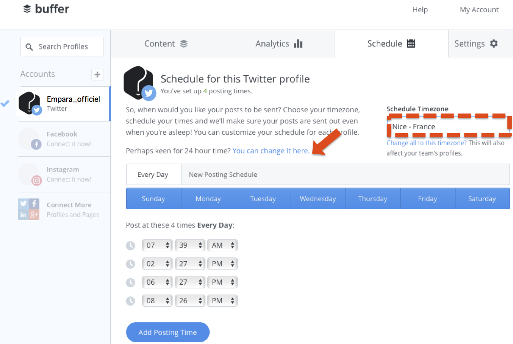Switch to the Content tab

tap(167, 44)
